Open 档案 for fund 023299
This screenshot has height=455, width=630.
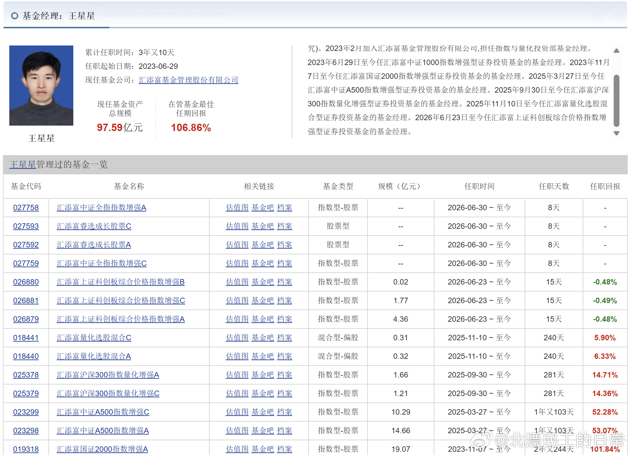tap(285, 412)
